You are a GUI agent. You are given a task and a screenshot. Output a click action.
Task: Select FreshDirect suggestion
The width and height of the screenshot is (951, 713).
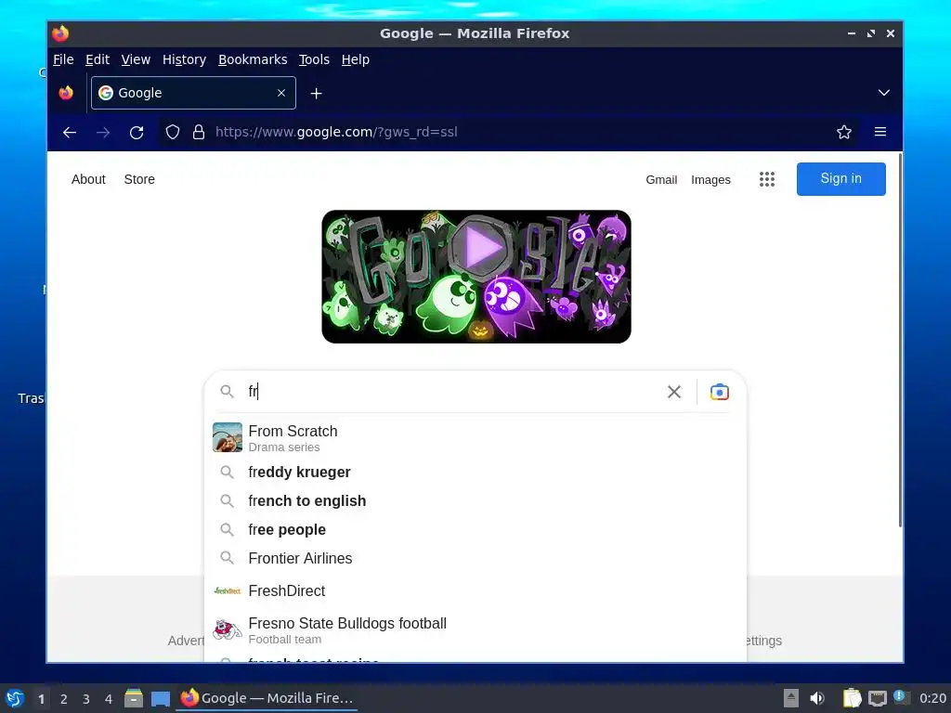475,590
